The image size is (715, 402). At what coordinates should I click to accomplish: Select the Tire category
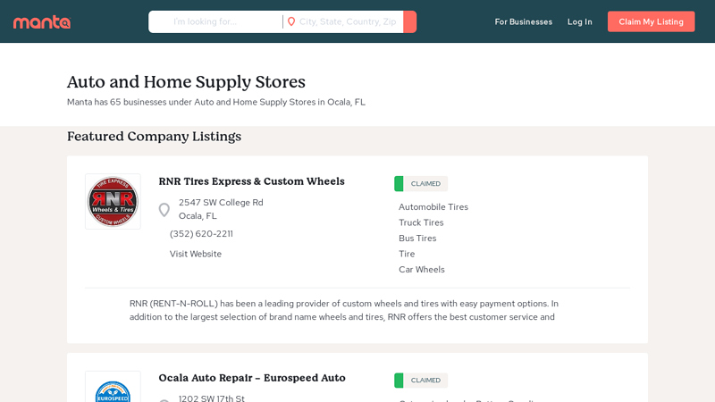coord(407,254)
